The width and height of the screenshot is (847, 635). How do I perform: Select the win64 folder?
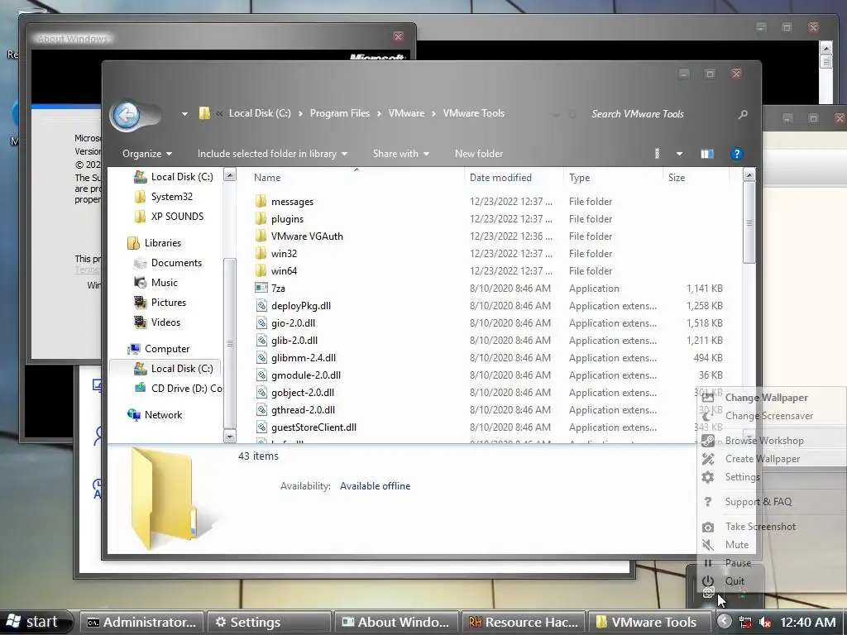tap(285, 270)
